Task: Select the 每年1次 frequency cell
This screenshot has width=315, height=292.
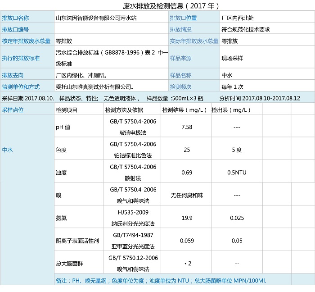Action: click(233, 87)
